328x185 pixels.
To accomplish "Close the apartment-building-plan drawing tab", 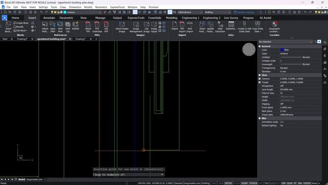I will pos(70,39).
